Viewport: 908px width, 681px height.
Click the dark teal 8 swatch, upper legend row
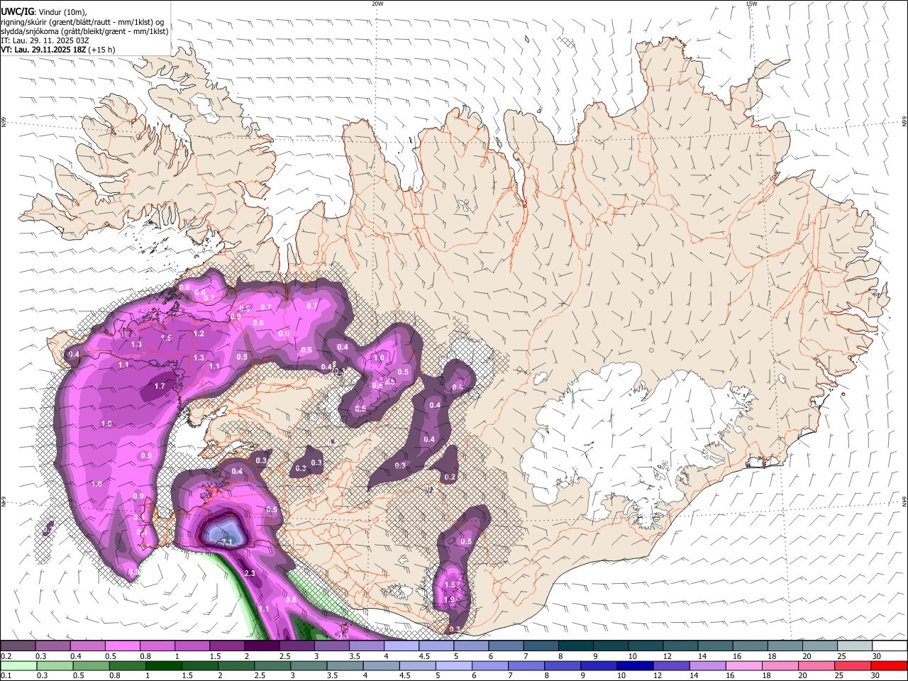576,646
